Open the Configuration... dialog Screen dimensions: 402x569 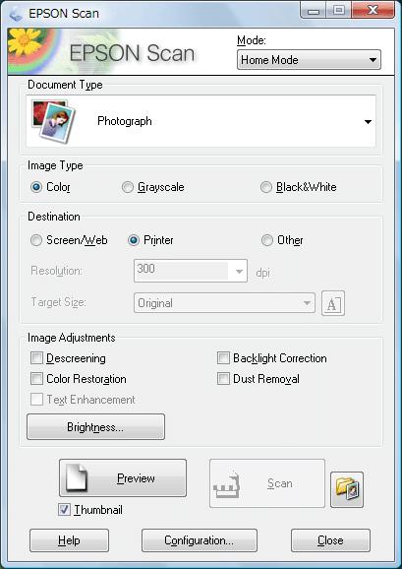pyautogui.click(x=200, y=540)
